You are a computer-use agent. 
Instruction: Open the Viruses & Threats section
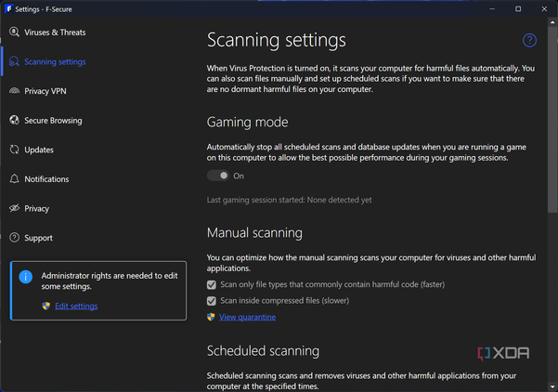pyautogui.click(x=55, y=33)
